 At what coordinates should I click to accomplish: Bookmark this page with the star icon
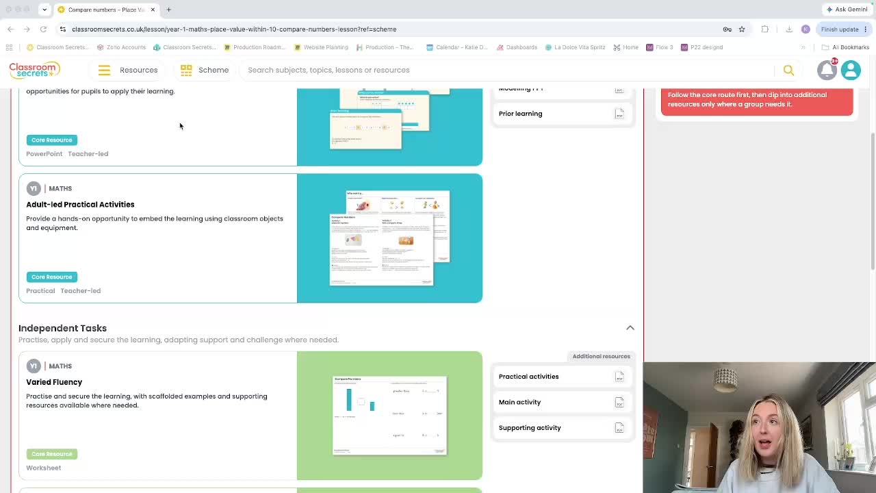click(742, 29)
